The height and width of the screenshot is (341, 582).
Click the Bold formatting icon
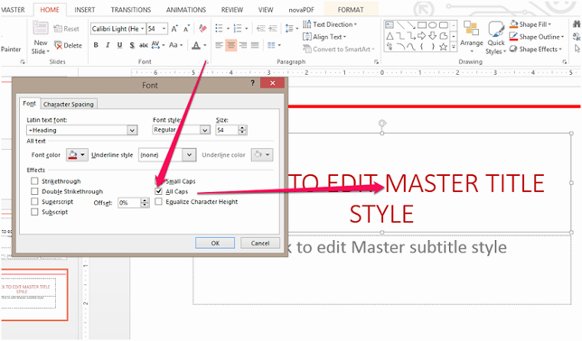pos(96,45)
